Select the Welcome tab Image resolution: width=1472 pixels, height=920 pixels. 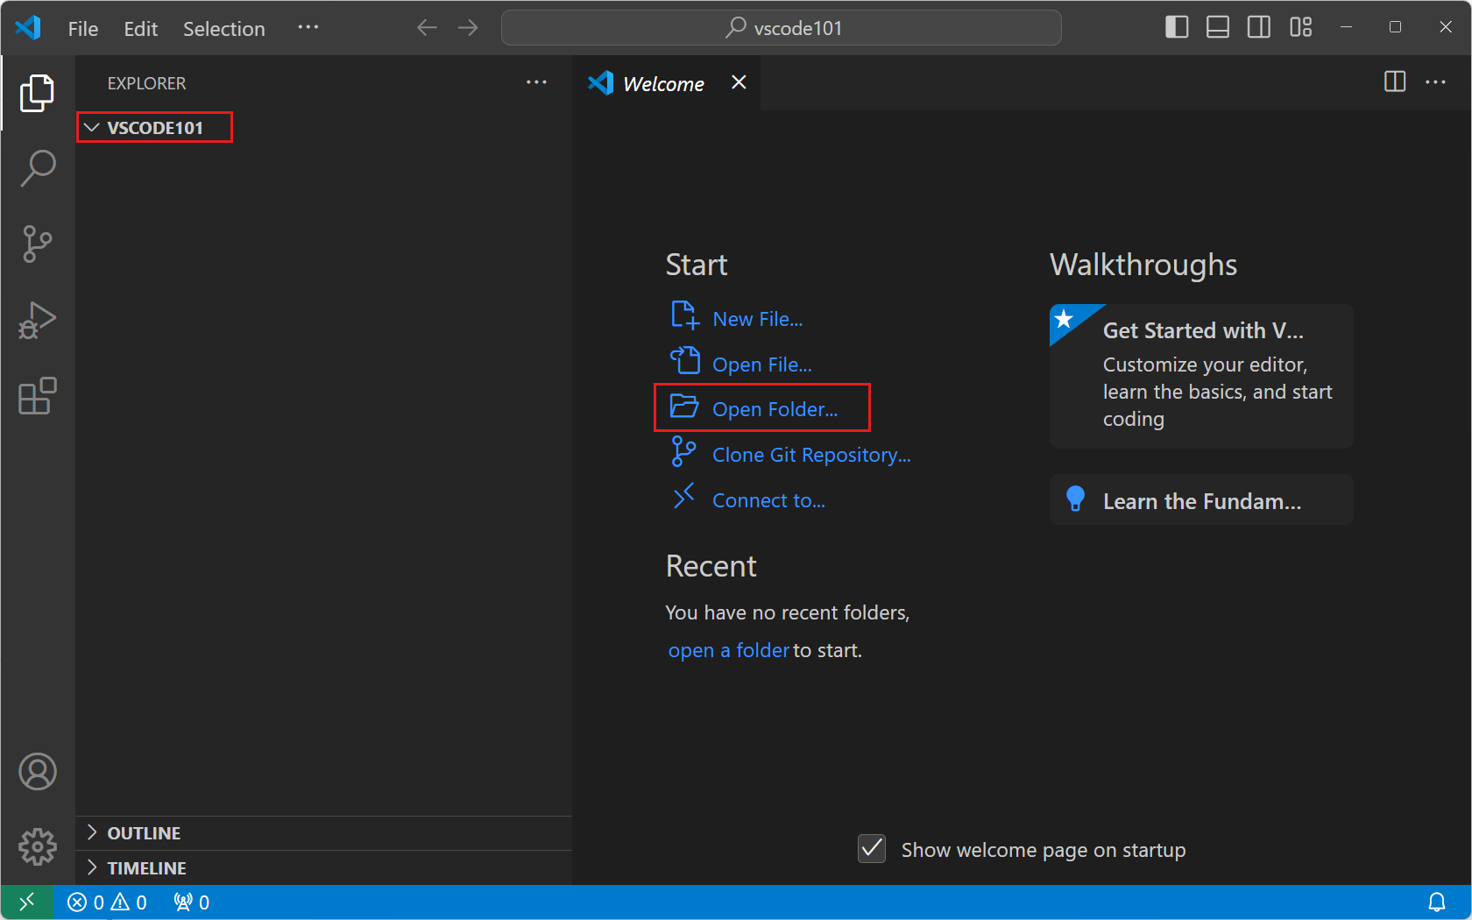point(662,83)
